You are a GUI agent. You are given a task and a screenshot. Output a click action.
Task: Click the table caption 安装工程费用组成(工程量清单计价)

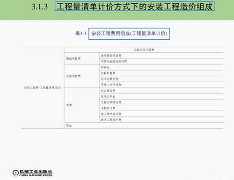[x=129, y=34]
